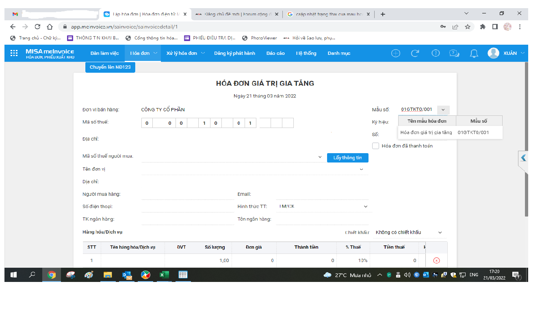Image resolution: width=555 pixels, height=312 pixels.
Task: Open the Chrome extensions puzzle icon
Action: (x=483, y=27)
